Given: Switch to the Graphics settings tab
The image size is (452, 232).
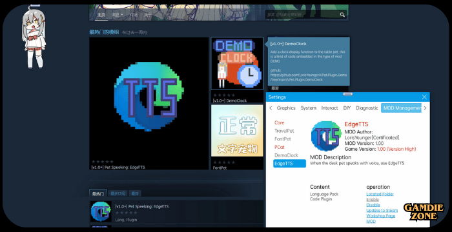Looking at the screenshot, I should point(286,108).
